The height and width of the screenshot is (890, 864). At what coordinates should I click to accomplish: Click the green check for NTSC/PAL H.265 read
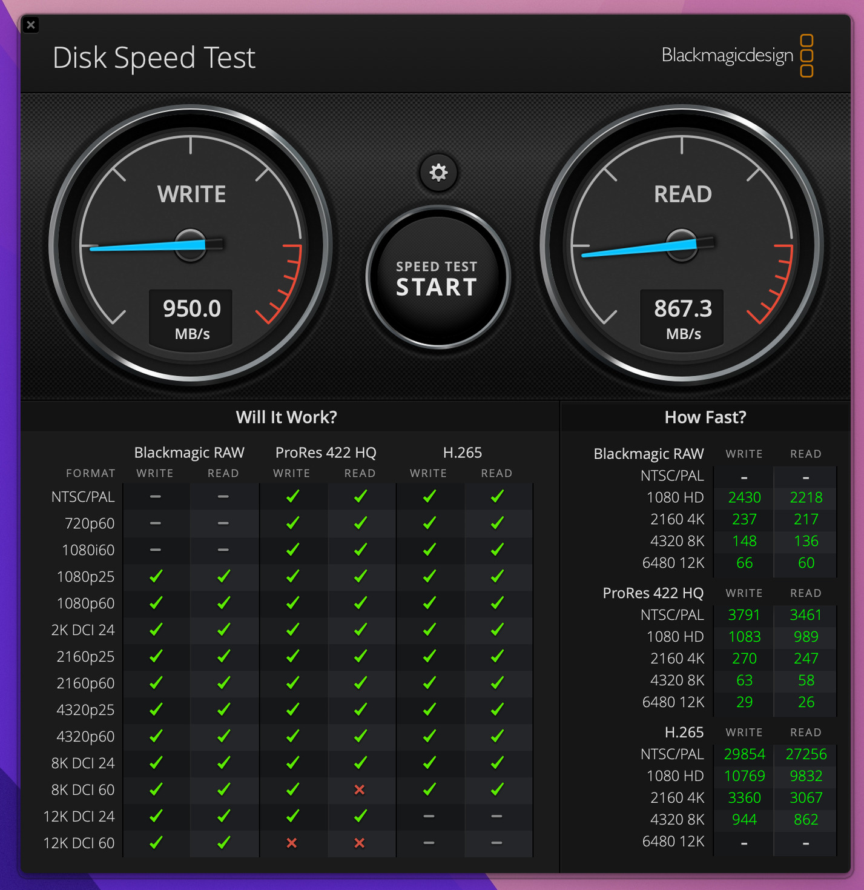click(497, 496)
